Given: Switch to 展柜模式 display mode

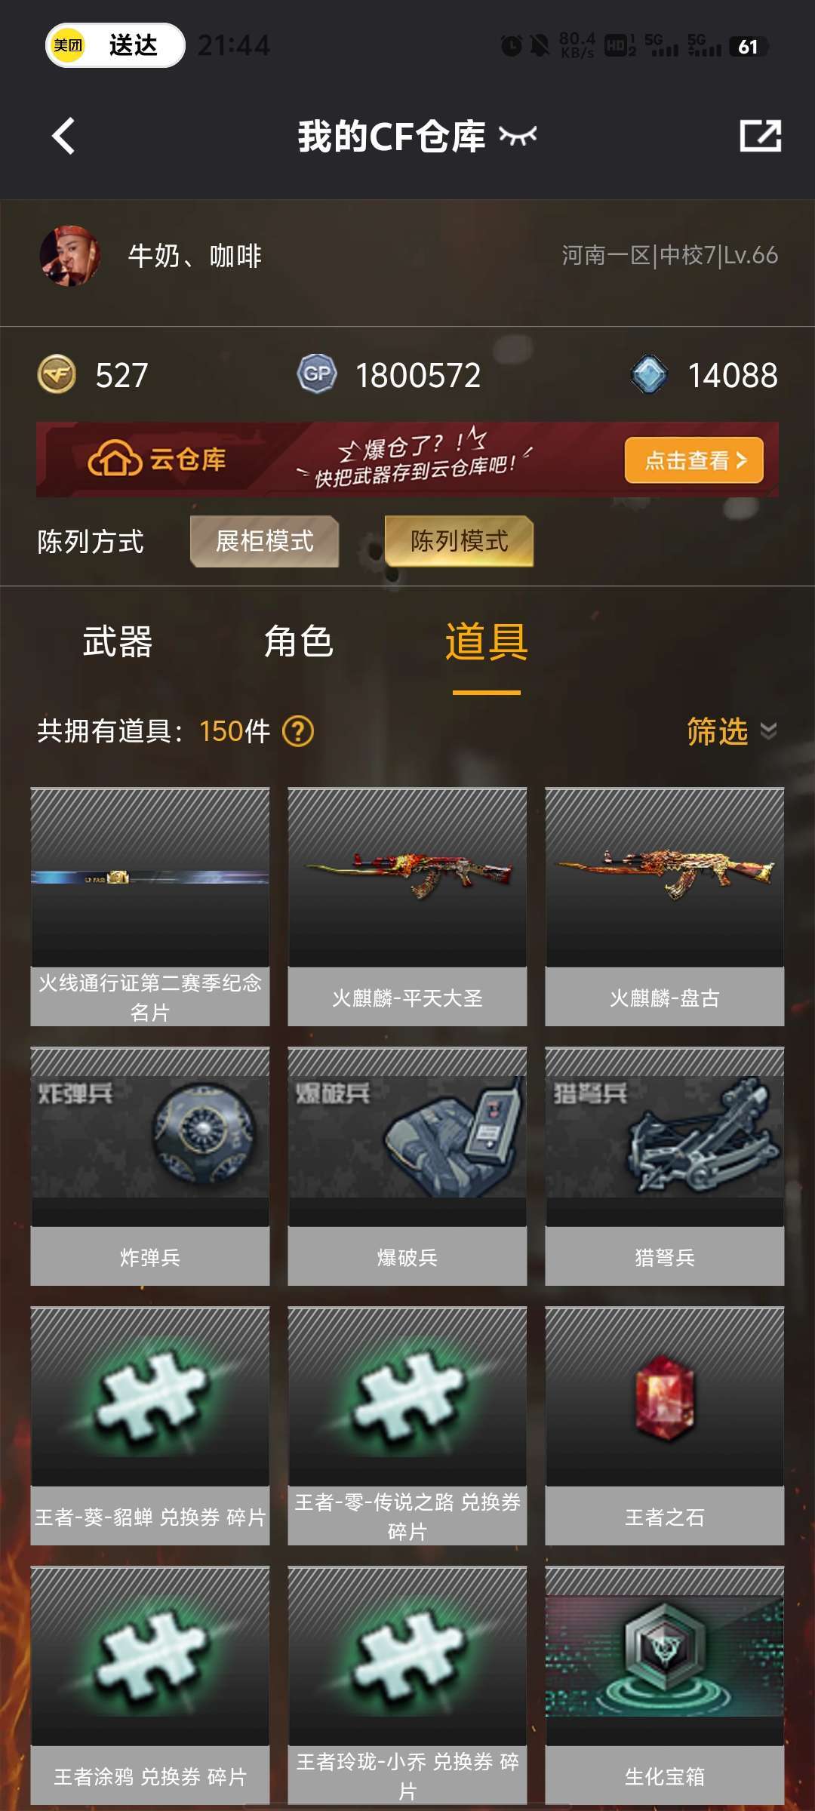Looking at the screenshot, I should [x=264, y=541].
